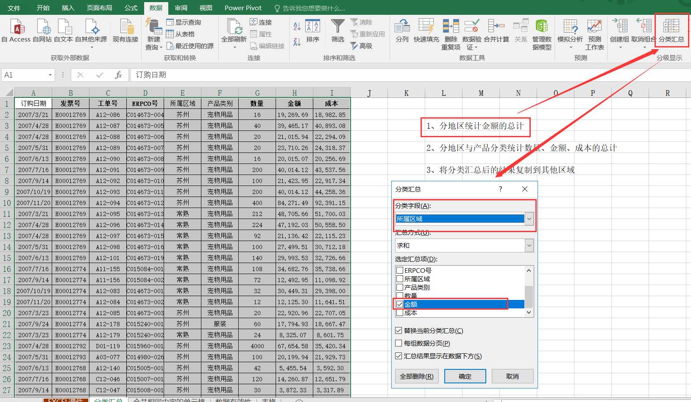Open the 文件 (File) tab
Viewport: 691px width, 402px height.
pyautogui.click(x=14, y=8)
